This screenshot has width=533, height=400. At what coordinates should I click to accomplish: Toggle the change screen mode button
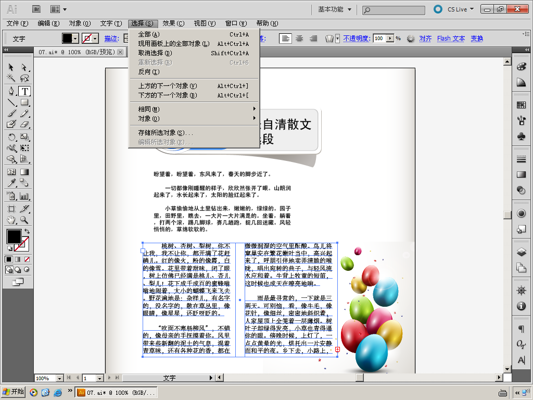(x=18, y=282)
